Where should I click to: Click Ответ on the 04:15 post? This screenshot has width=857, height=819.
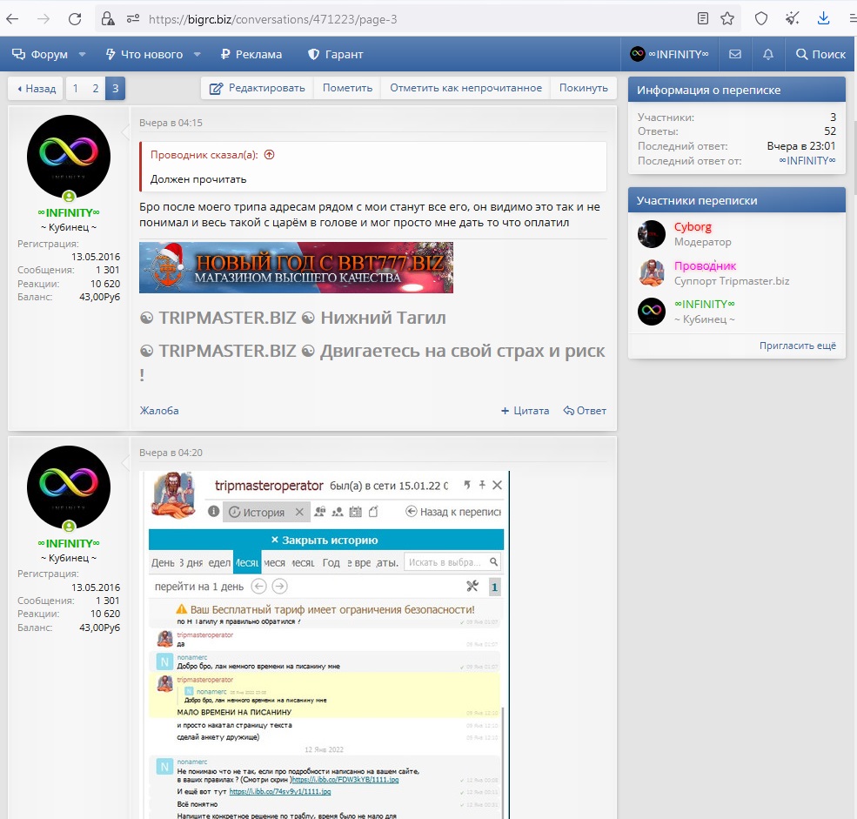click(x=585, y=411)
